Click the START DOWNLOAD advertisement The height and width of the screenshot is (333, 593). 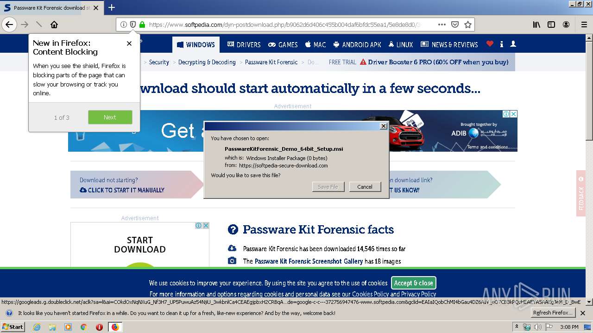point(140,245)
